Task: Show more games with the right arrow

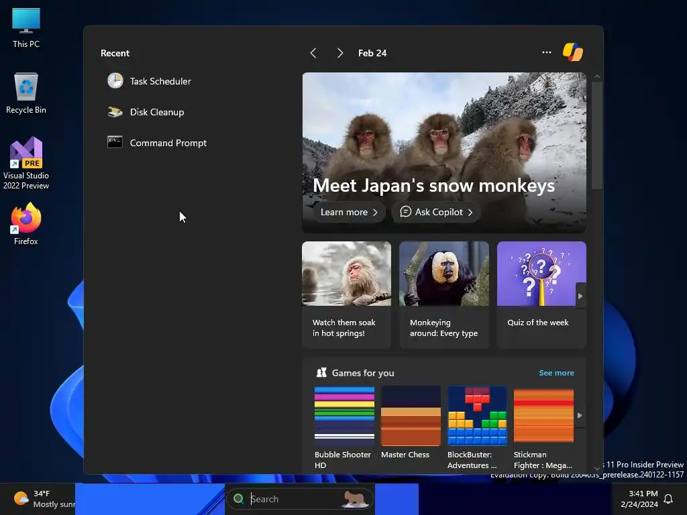Action: [580, 415]
